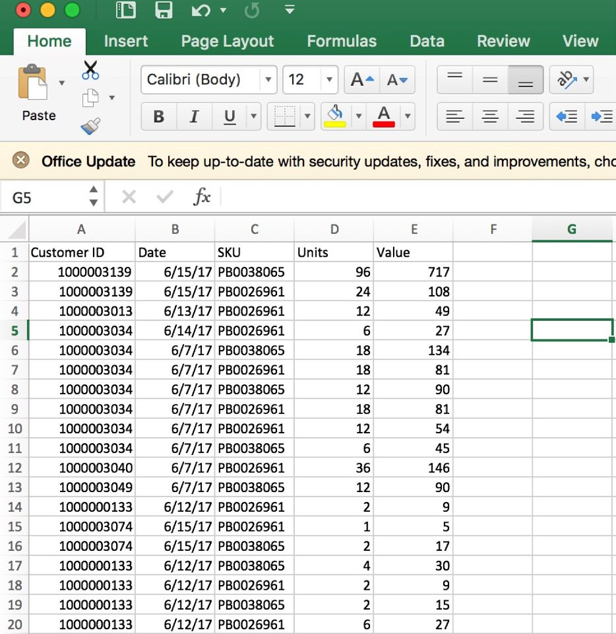Click the Format Painter brush icon

pos(90,126)
